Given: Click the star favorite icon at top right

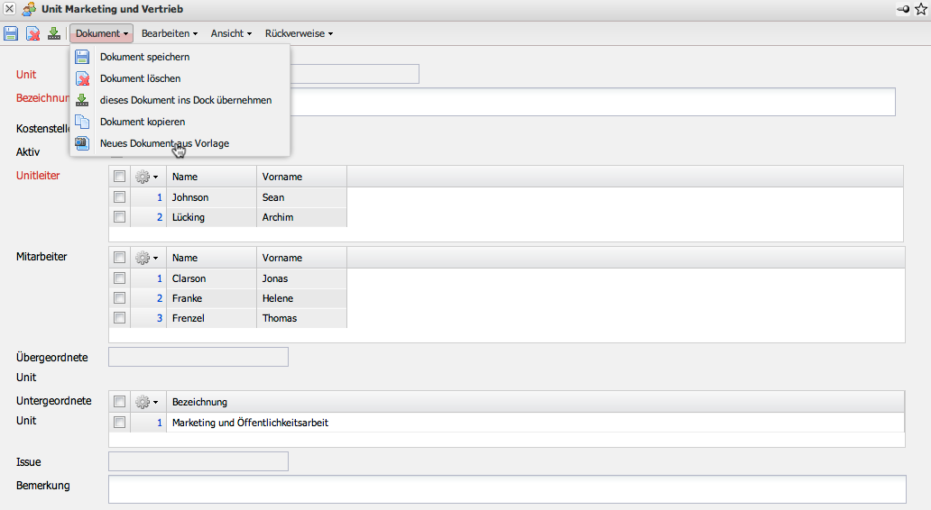Looking at the screenshot, I should click(x=920, y=9).
